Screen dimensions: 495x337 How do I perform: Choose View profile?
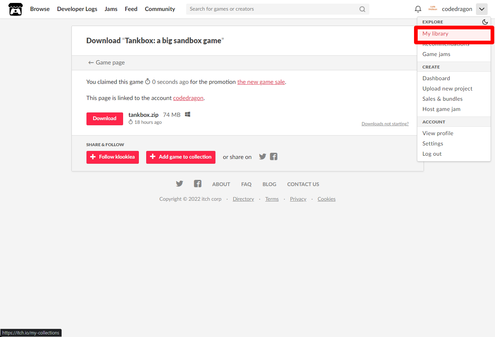click(454, 133)
